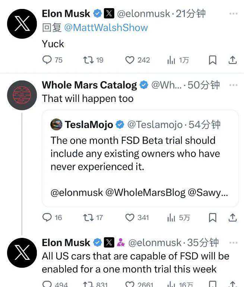Click the TeslaMojo avatar in quoted tweet
This screenshot has width=244, height=287.
[x=56, y=124]
